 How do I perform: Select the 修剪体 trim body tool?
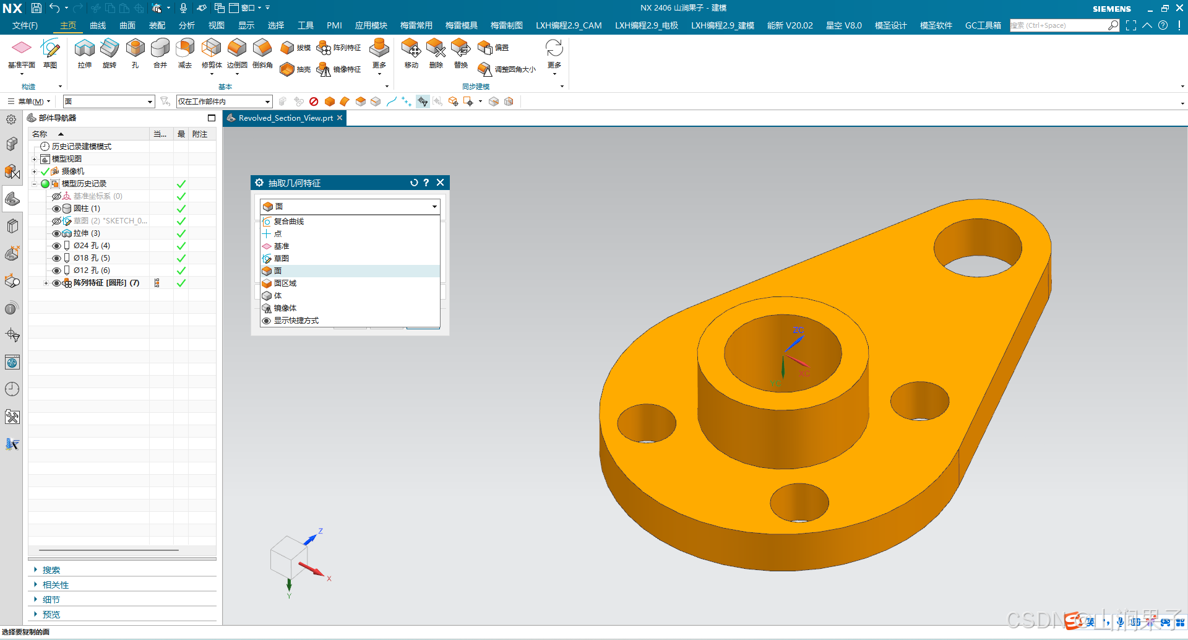[x=212, y=53]
